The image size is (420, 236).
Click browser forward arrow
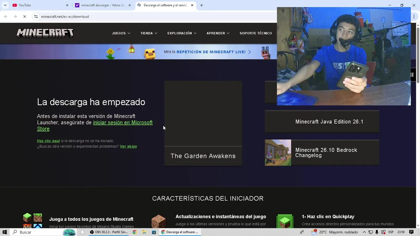(15, 16)
